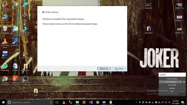Select the Any Video Converter desktop icon
Screen dimensions: 187x105
(15, 31)
